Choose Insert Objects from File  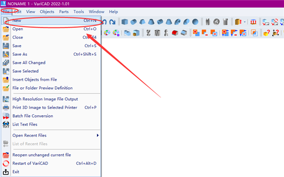point(51,79)
